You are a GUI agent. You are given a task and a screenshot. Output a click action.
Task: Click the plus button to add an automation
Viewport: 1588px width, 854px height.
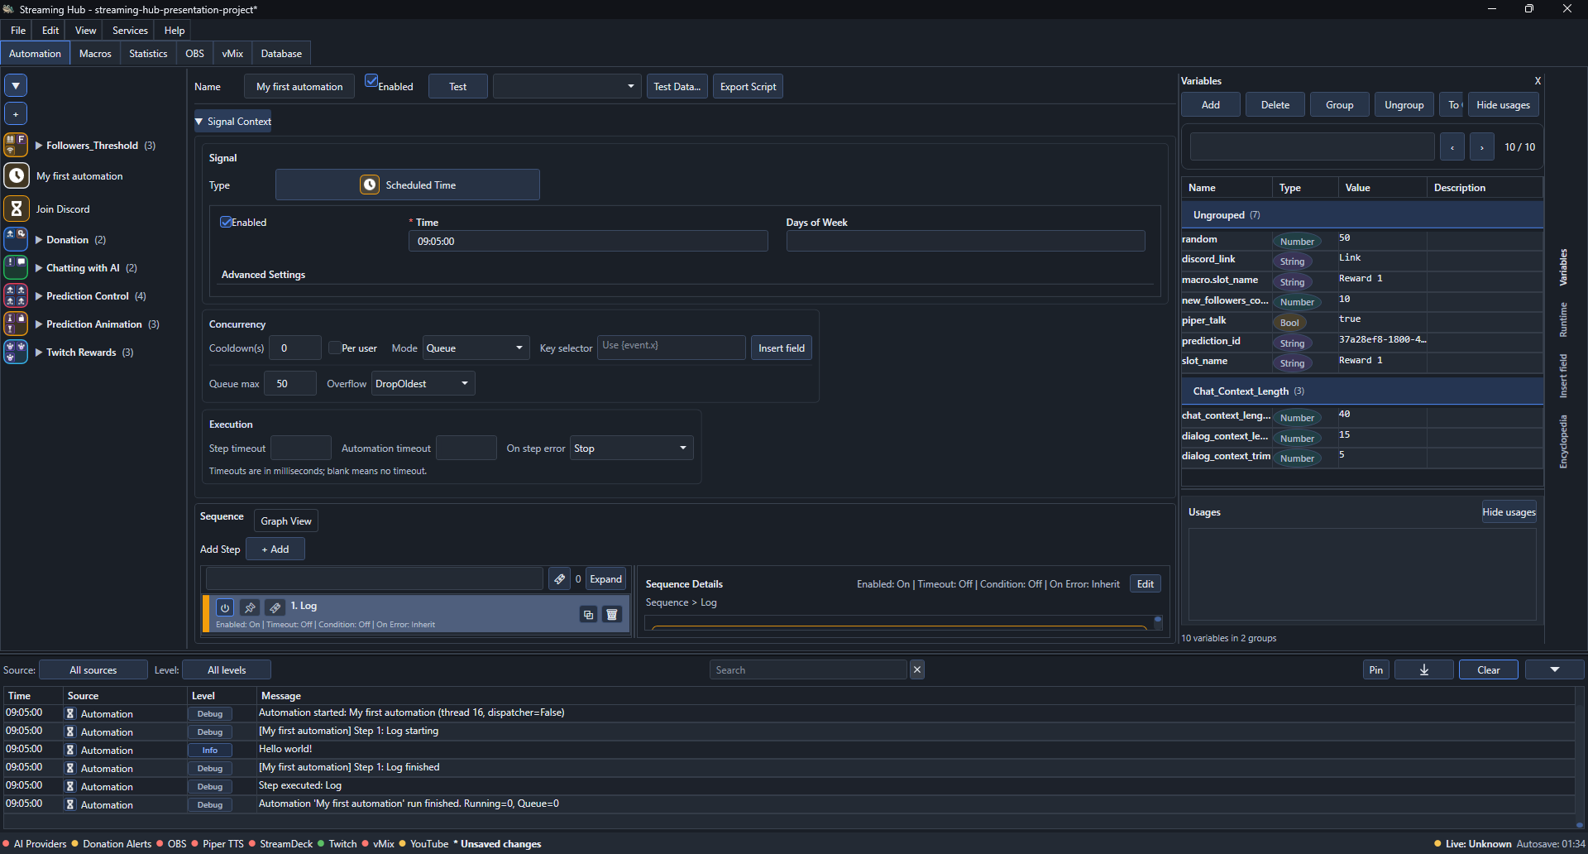click(16, 113)
